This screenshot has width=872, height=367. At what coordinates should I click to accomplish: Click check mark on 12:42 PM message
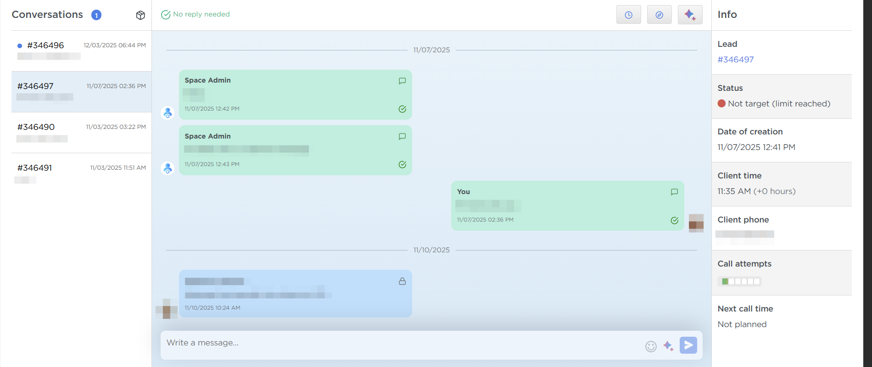point(402,109)
